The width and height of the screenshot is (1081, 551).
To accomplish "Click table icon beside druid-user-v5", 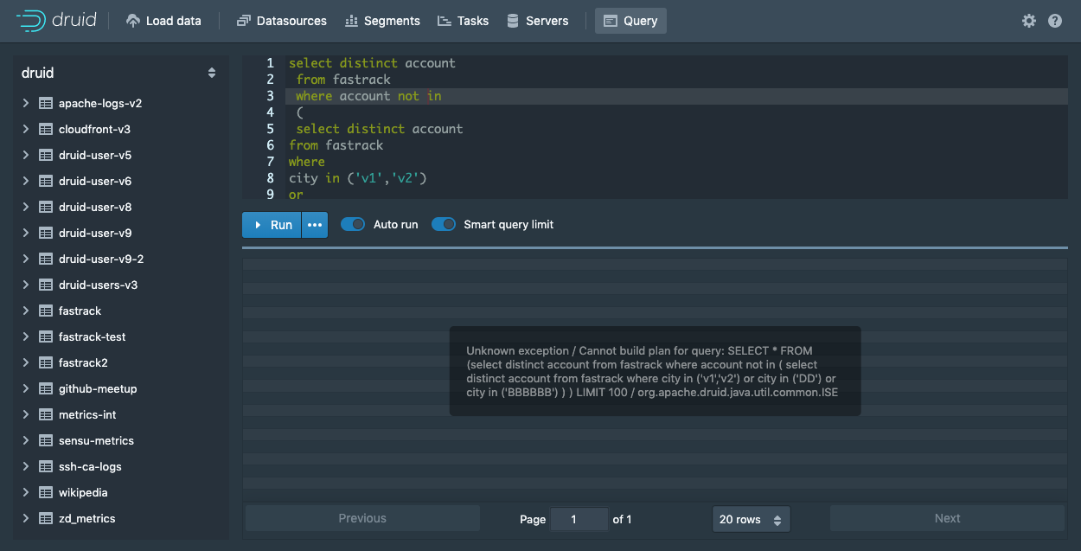I will (x=46, y=155).
